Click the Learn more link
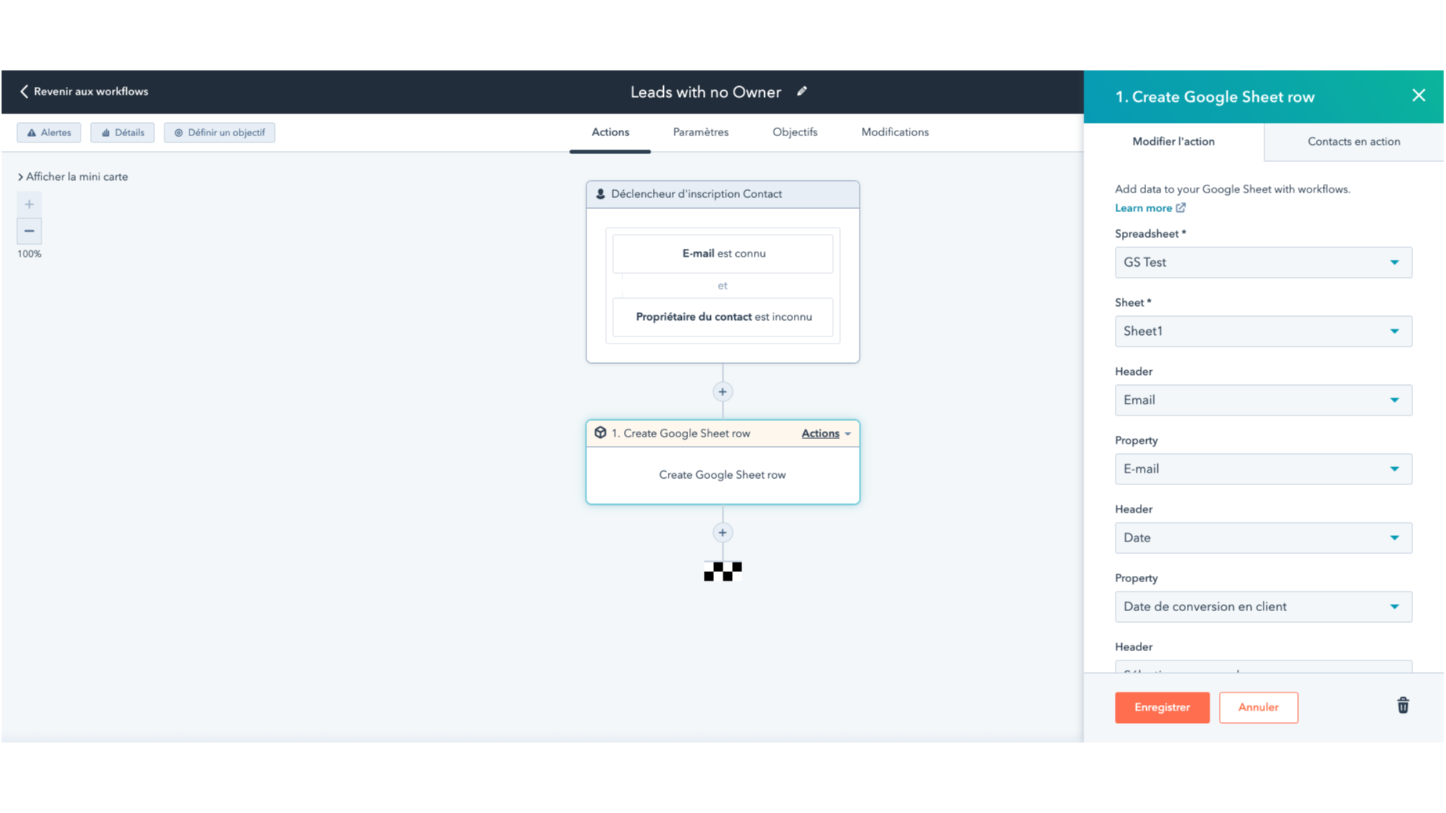Screen dimensions: 1446x813 click(1144, 207)
